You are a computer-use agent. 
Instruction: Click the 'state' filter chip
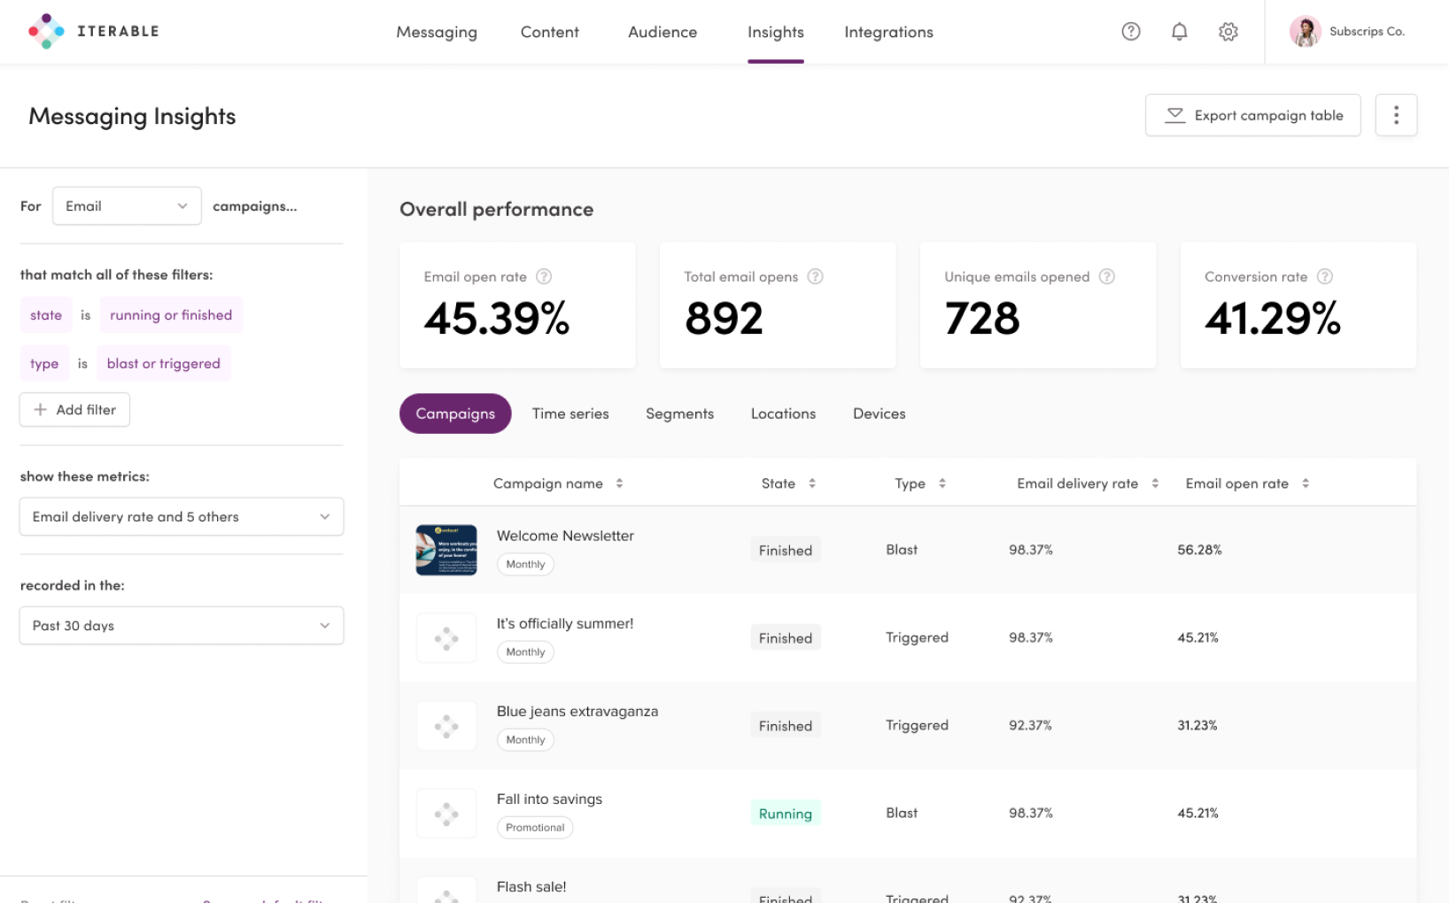point(46,315)
